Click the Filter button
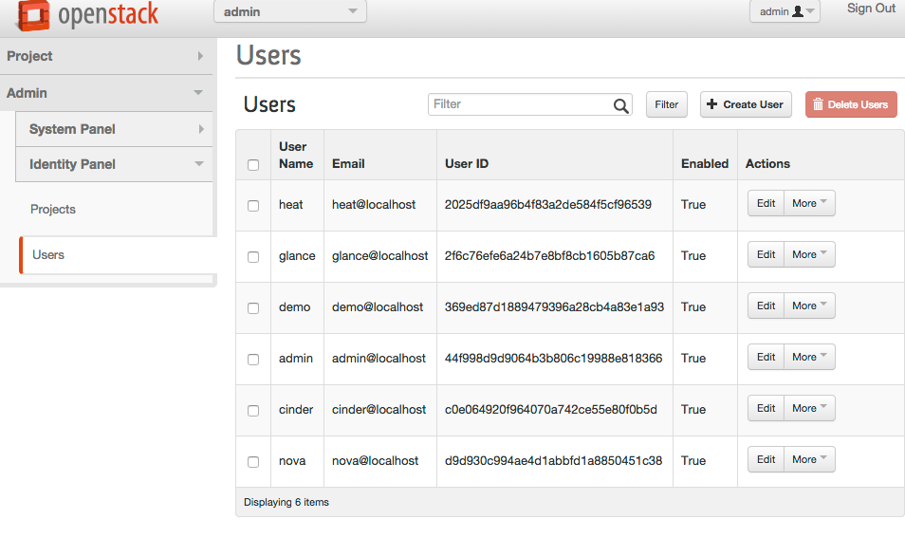 click(x=667, y=104)
